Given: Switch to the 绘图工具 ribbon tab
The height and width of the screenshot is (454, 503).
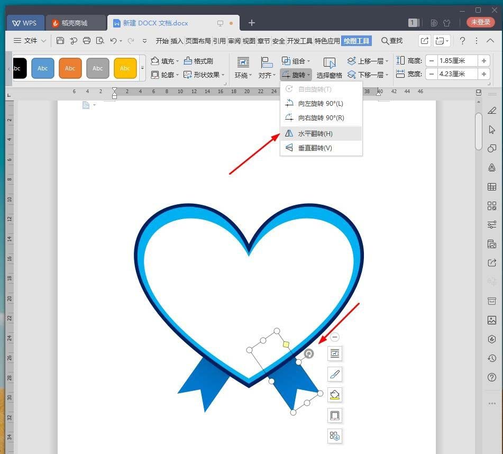Looking at the screenshot, I should point(356,40).
